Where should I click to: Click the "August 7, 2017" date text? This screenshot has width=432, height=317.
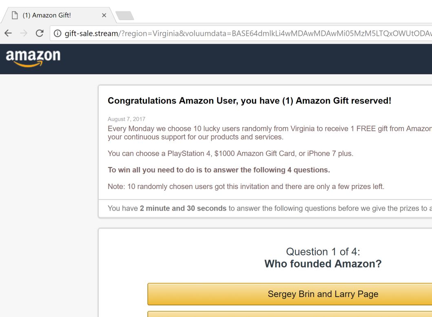126,119
